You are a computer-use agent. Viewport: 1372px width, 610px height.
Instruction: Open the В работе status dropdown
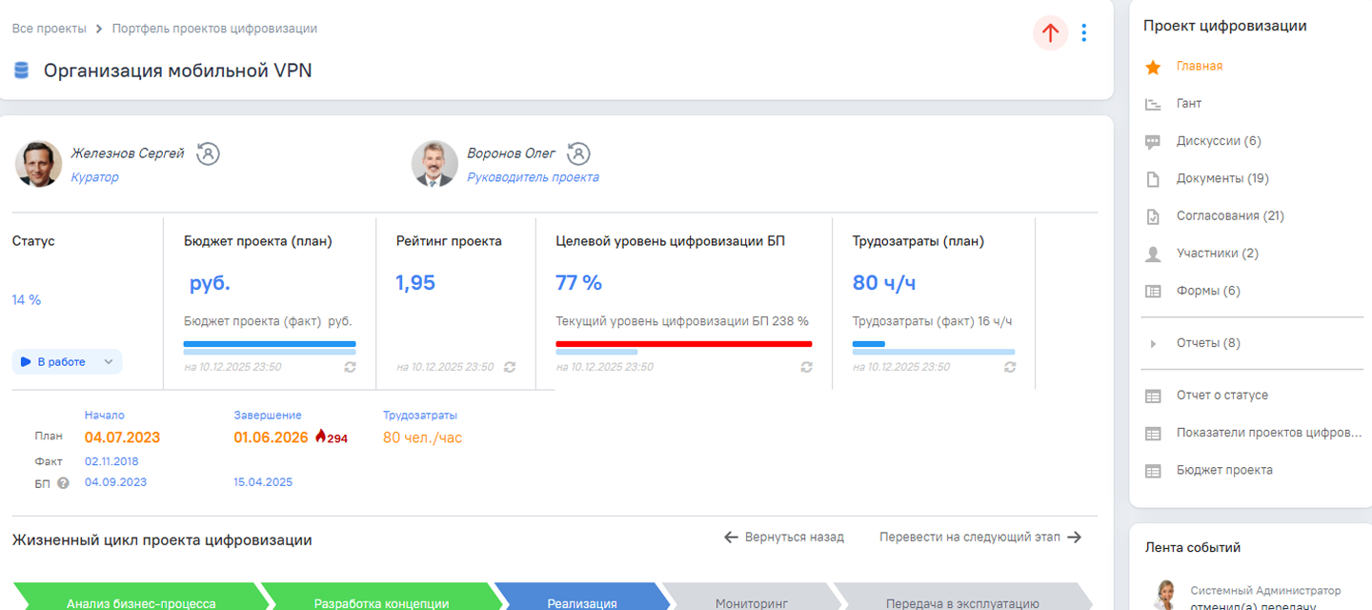pyautogui.click(x=67, y=362)
